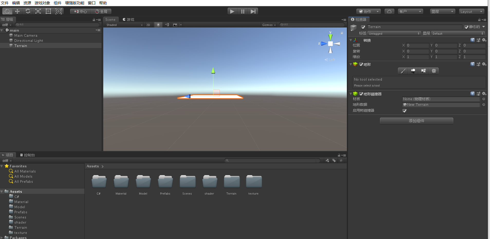Open the Shaded draw mode dropdown
The height and width of the screenshot is (239, 490).
[123, 25]
